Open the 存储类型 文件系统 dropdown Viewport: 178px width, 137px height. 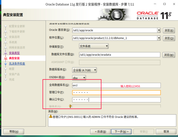[x=94, y=46]
